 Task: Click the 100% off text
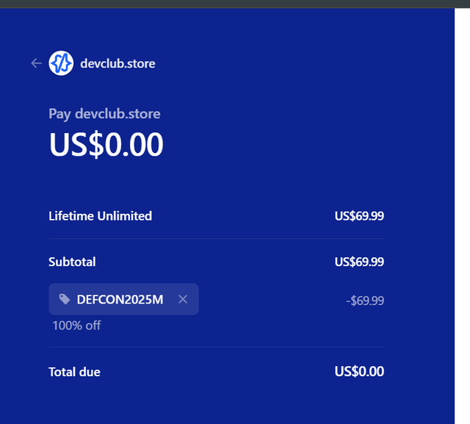[x=76, y=326]
